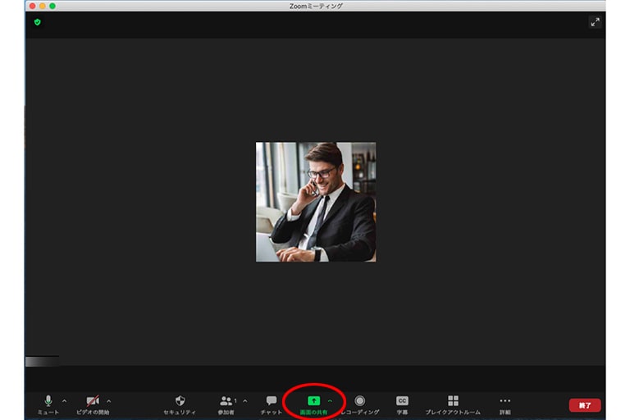The width and height of the screenshot is (630, 420).
Task: Enter full screen using top-right arrows icon
Action: point(595,22)
